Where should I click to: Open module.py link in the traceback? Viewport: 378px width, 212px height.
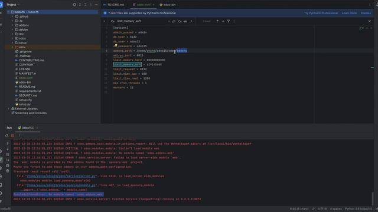[x=61, y=185]
